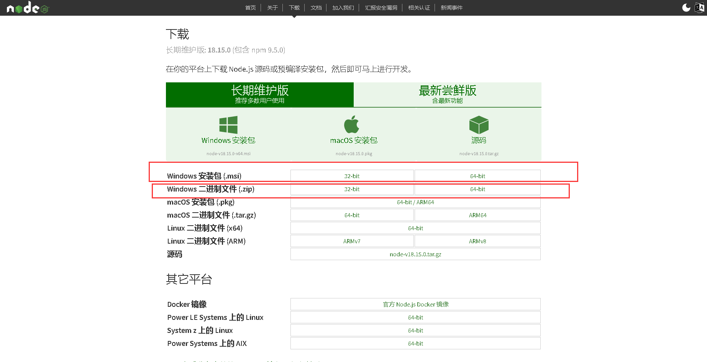Click the Linux 二进制文件 (ARM) label
707x362 pixels.
pos(207,241)
